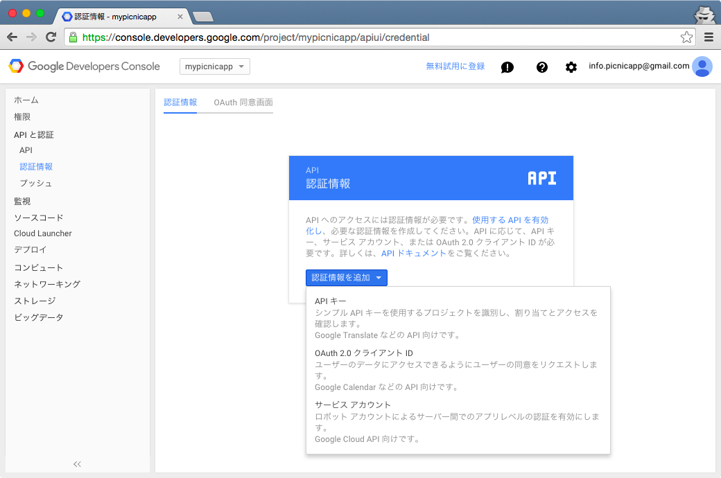721x478 pixels.
Task: Reload the page with refresh icon
Action: pyautogui.click(x=51, y=37)
